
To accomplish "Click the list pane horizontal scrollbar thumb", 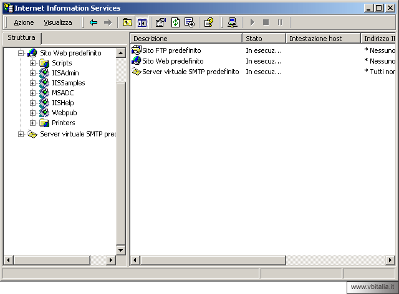I will point(213,260).
